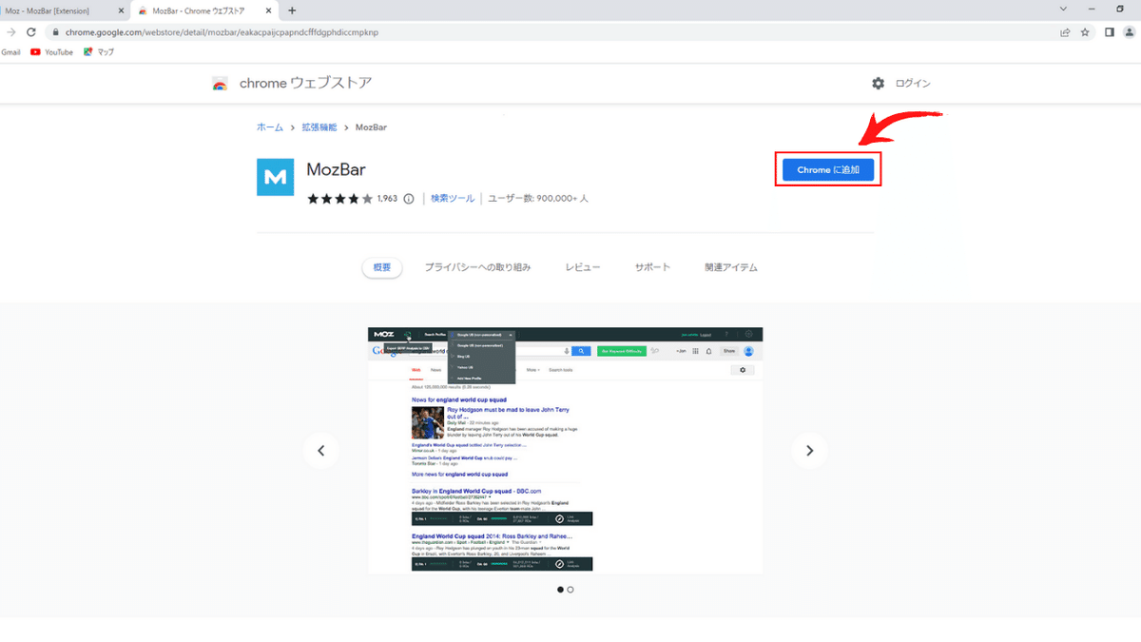The width and height of the screenshot is (1141, 642).
Task: Select the second carousel dot indicator
Action: tap(570, 590)
